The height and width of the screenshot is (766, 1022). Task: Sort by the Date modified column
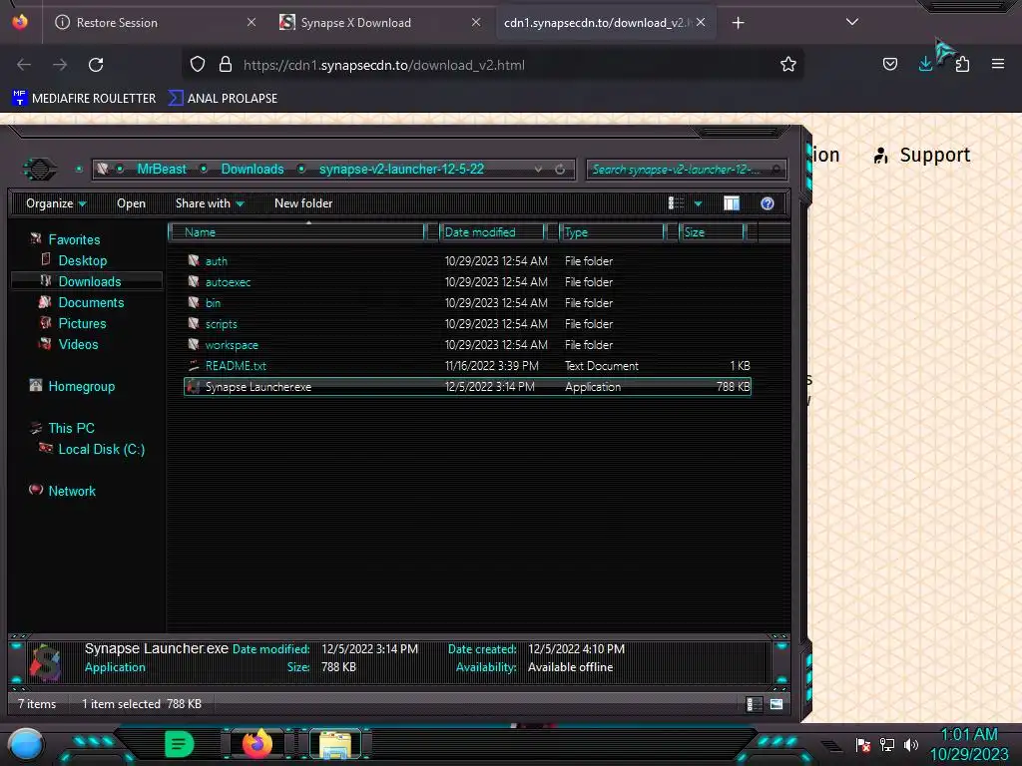click(x=492, y=232)
